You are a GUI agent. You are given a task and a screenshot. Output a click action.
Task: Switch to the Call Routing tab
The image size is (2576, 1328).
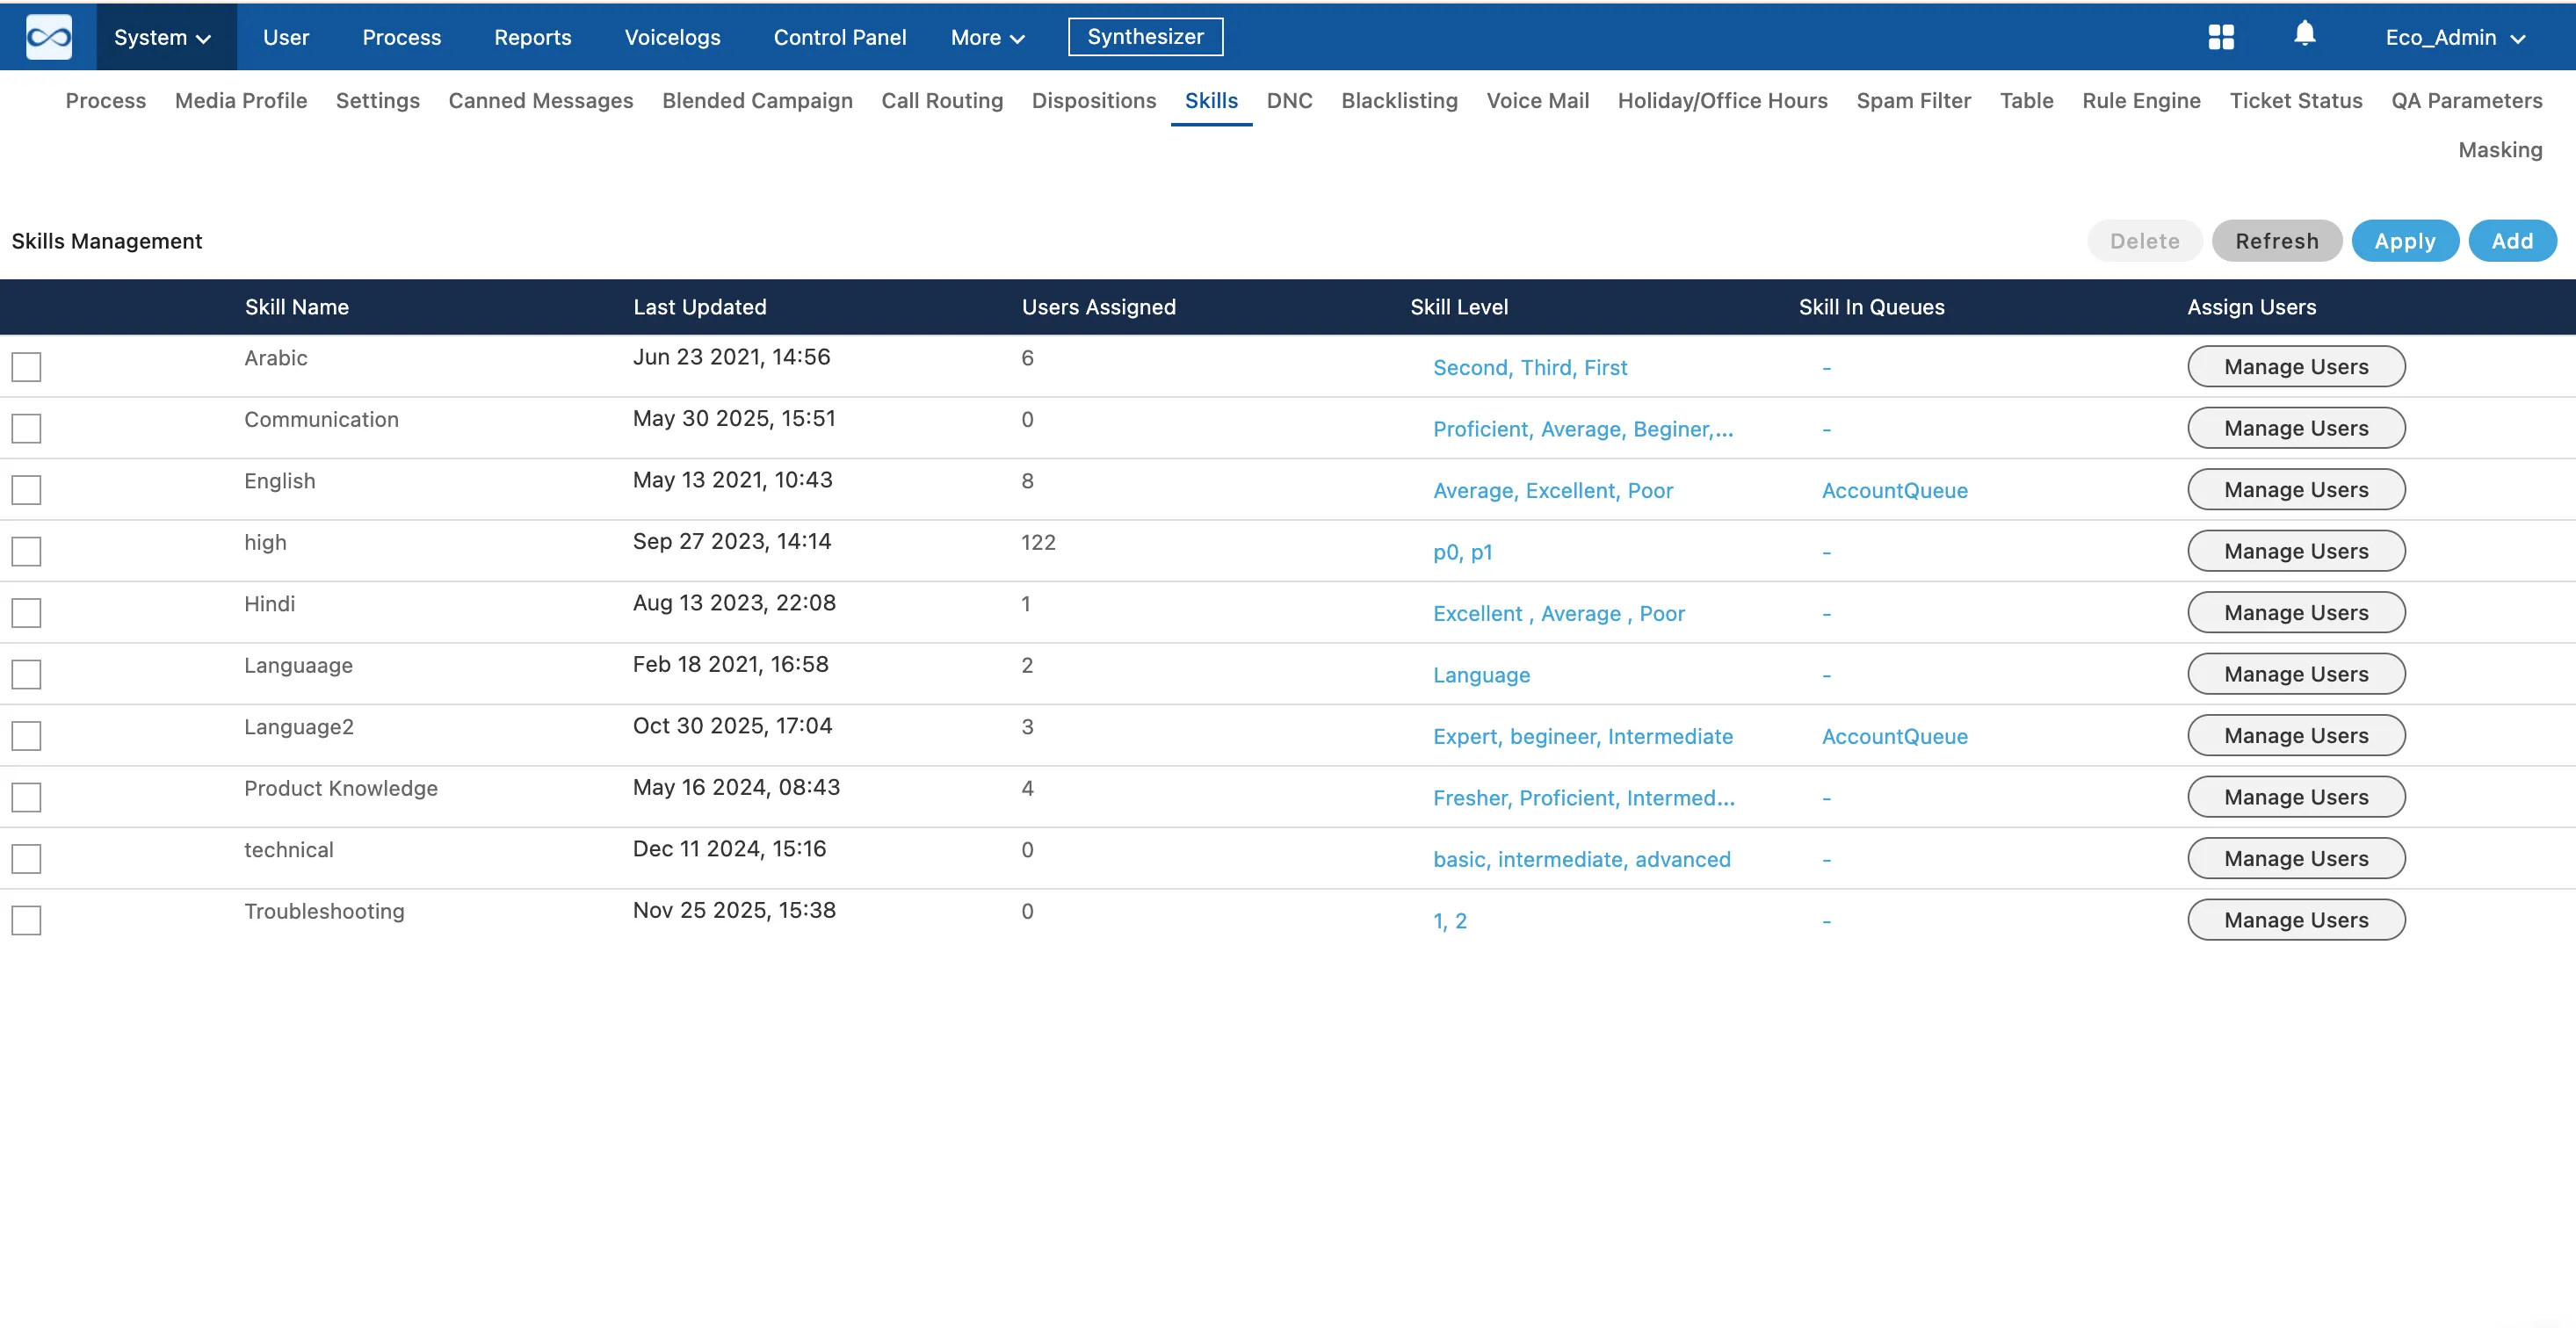point(942,100)
